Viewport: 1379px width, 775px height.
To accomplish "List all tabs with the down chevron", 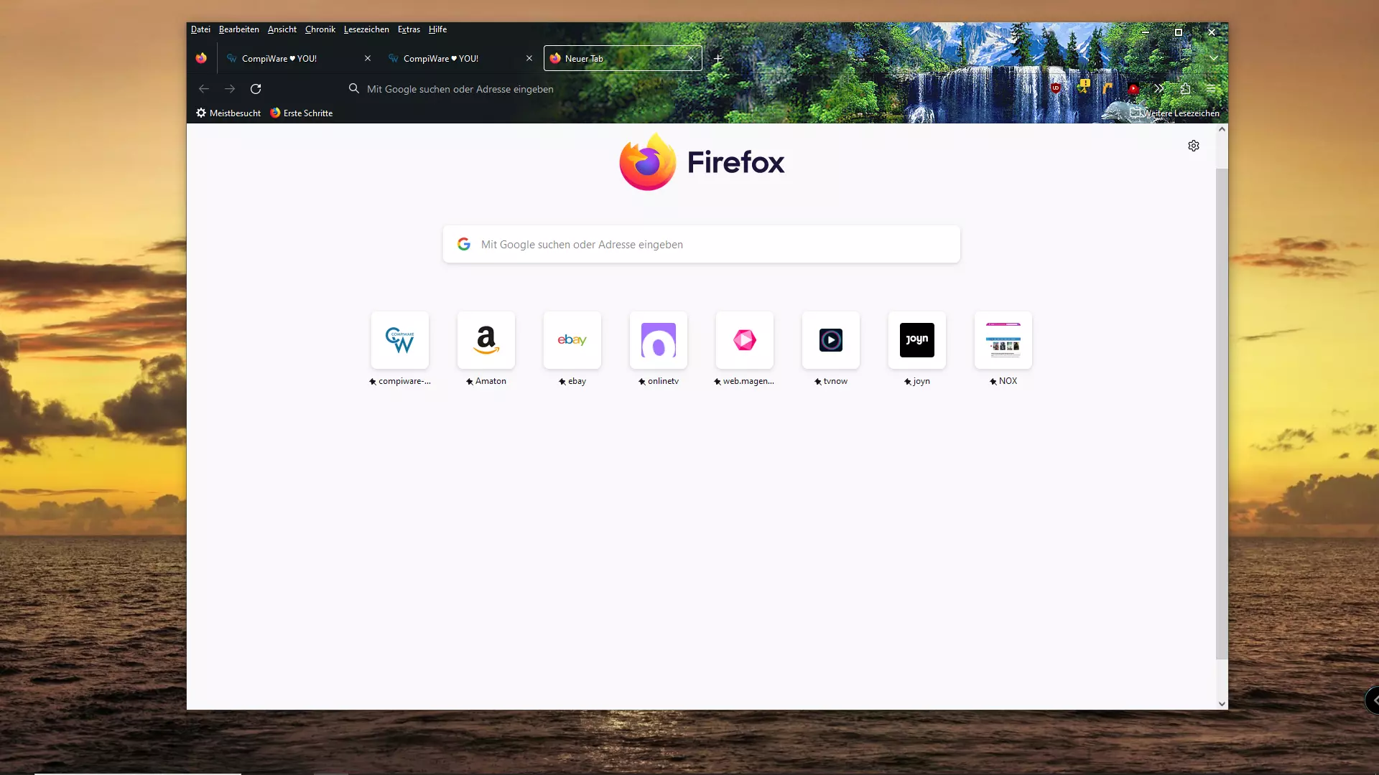I will point(1213,58).
